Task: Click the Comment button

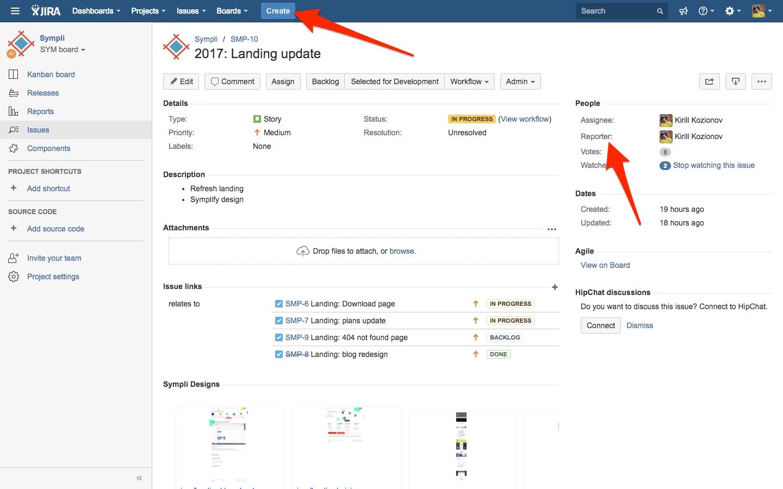Action: (232, 81)
